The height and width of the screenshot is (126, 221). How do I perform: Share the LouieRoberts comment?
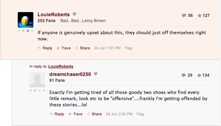83,48
